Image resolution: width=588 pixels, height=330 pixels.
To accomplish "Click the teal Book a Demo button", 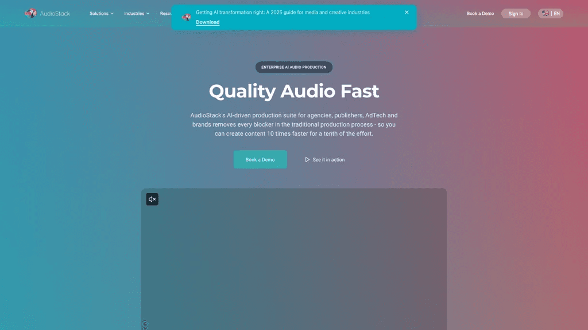I will click(x=260, y=159).
